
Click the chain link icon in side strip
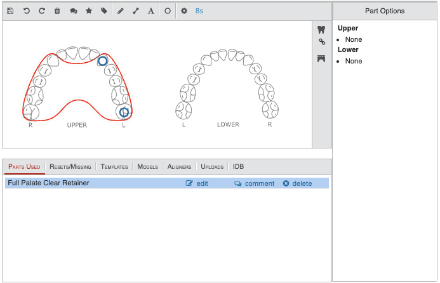[x=322, y=42]
